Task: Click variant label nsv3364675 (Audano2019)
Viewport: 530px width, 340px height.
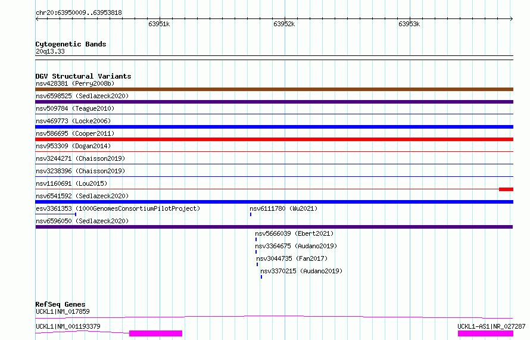Action: 296,246
